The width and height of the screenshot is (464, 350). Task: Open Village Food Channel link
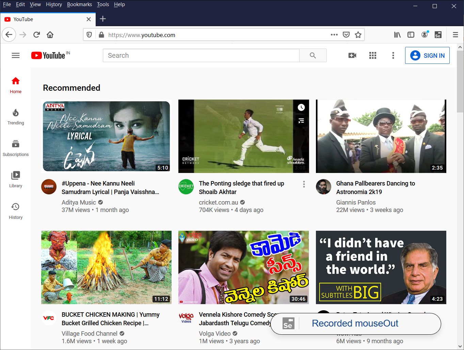(90, 334)
